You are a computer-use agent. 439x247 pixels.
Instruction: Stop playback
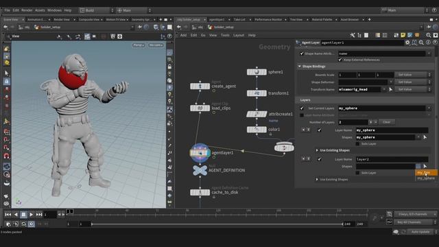23,215
